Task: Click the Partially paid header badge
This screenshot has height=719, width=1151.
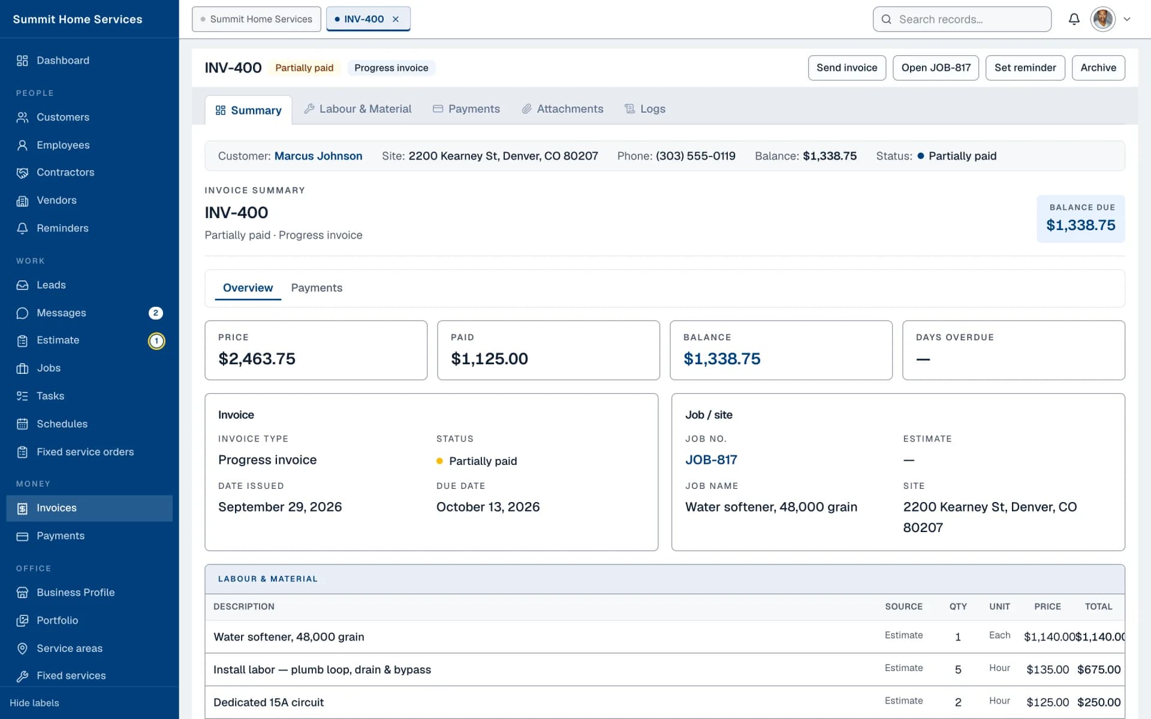Action: click(x=304, y=68)
